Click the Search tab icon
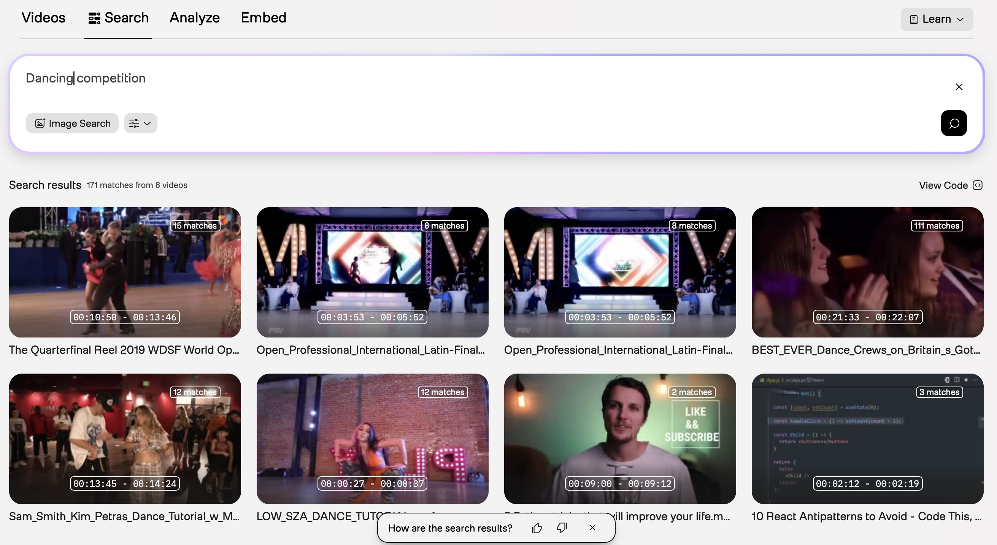Screen dimensions: 997x545 (94, 18)
